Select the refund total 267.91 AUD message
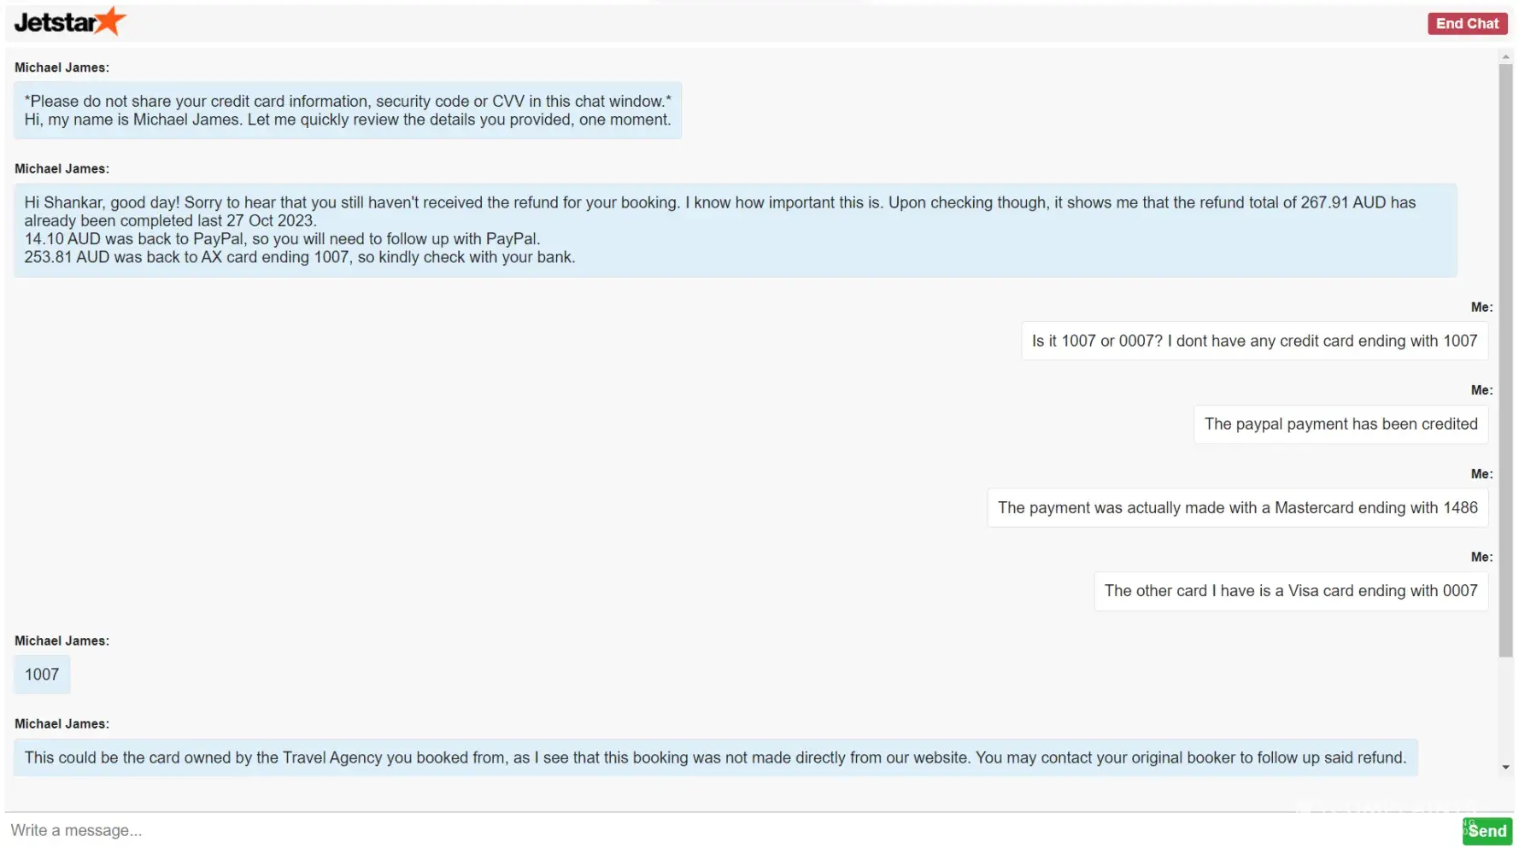The width and height of the screenshot is (1519, 854). click(735, 230)
